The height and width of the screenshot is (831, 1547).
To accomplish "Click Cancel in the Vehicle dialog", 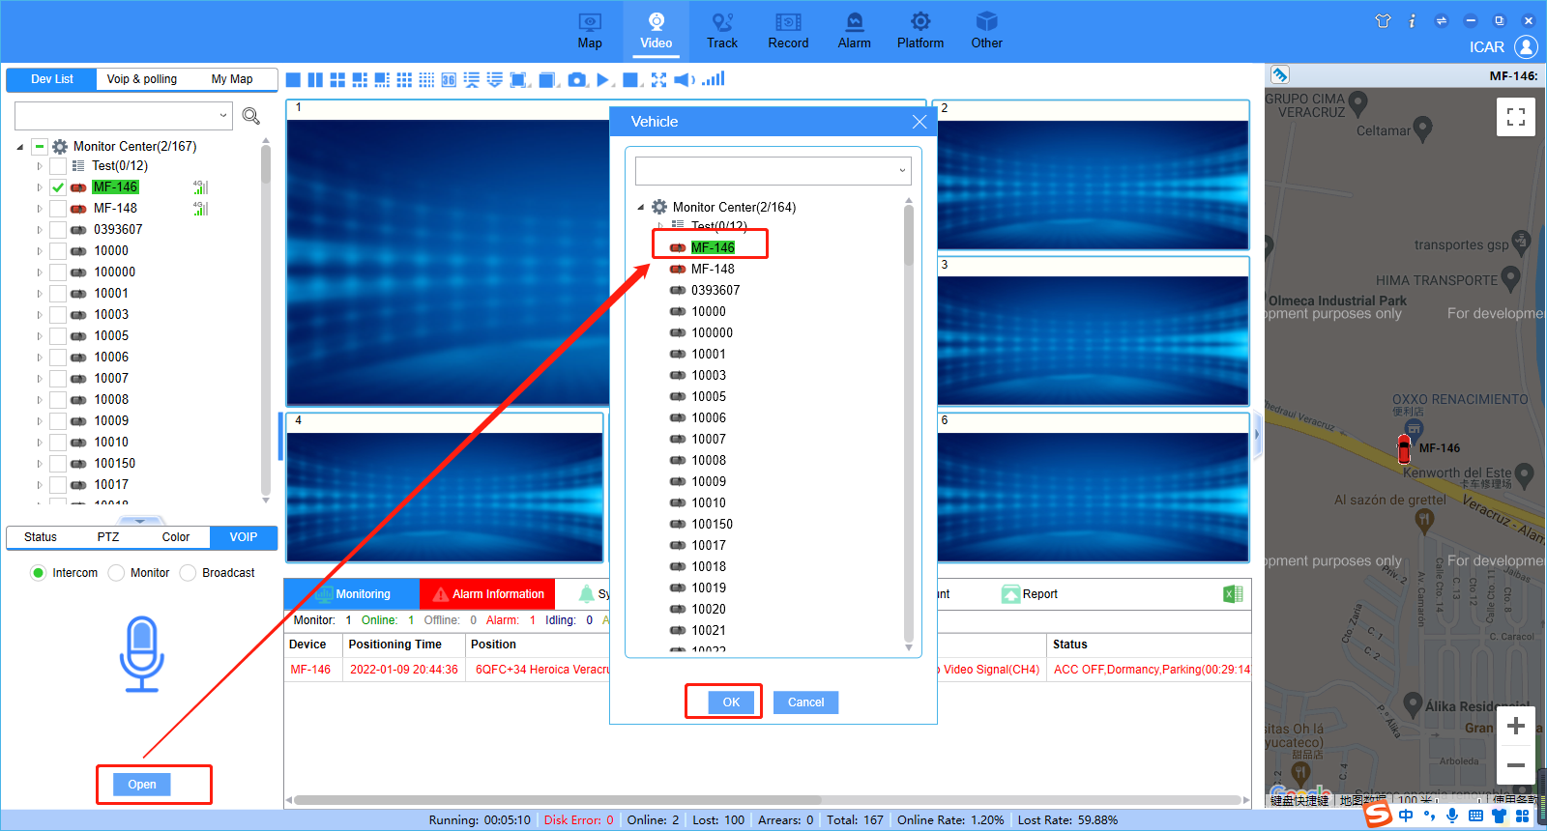I will point(805,702).
